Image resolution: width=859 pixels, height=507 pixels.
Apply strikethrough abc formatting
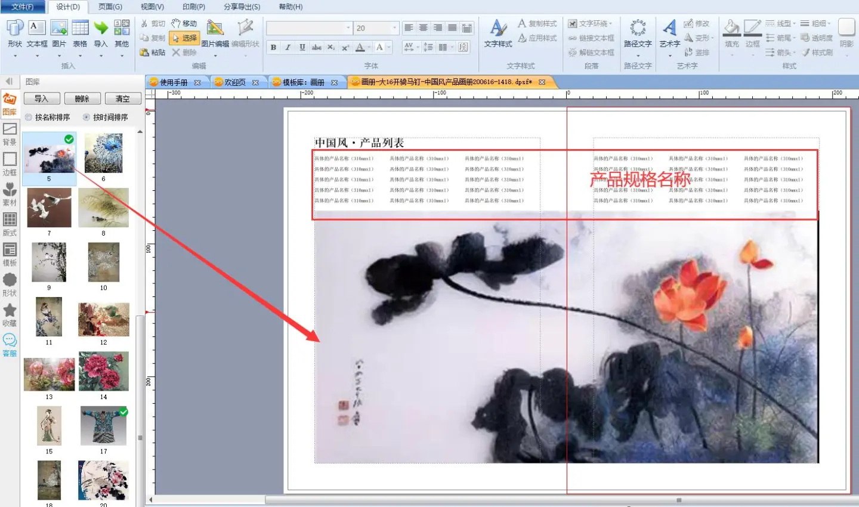tap(316, 47)
